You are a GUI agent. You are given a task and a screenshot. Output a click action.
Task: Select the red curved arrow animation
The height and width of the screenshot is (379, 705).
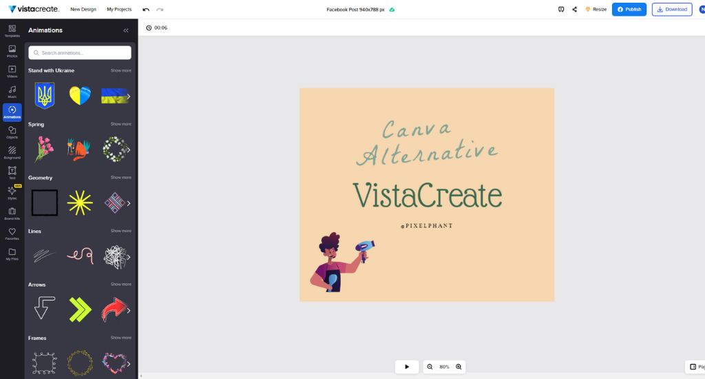[114, 309]
